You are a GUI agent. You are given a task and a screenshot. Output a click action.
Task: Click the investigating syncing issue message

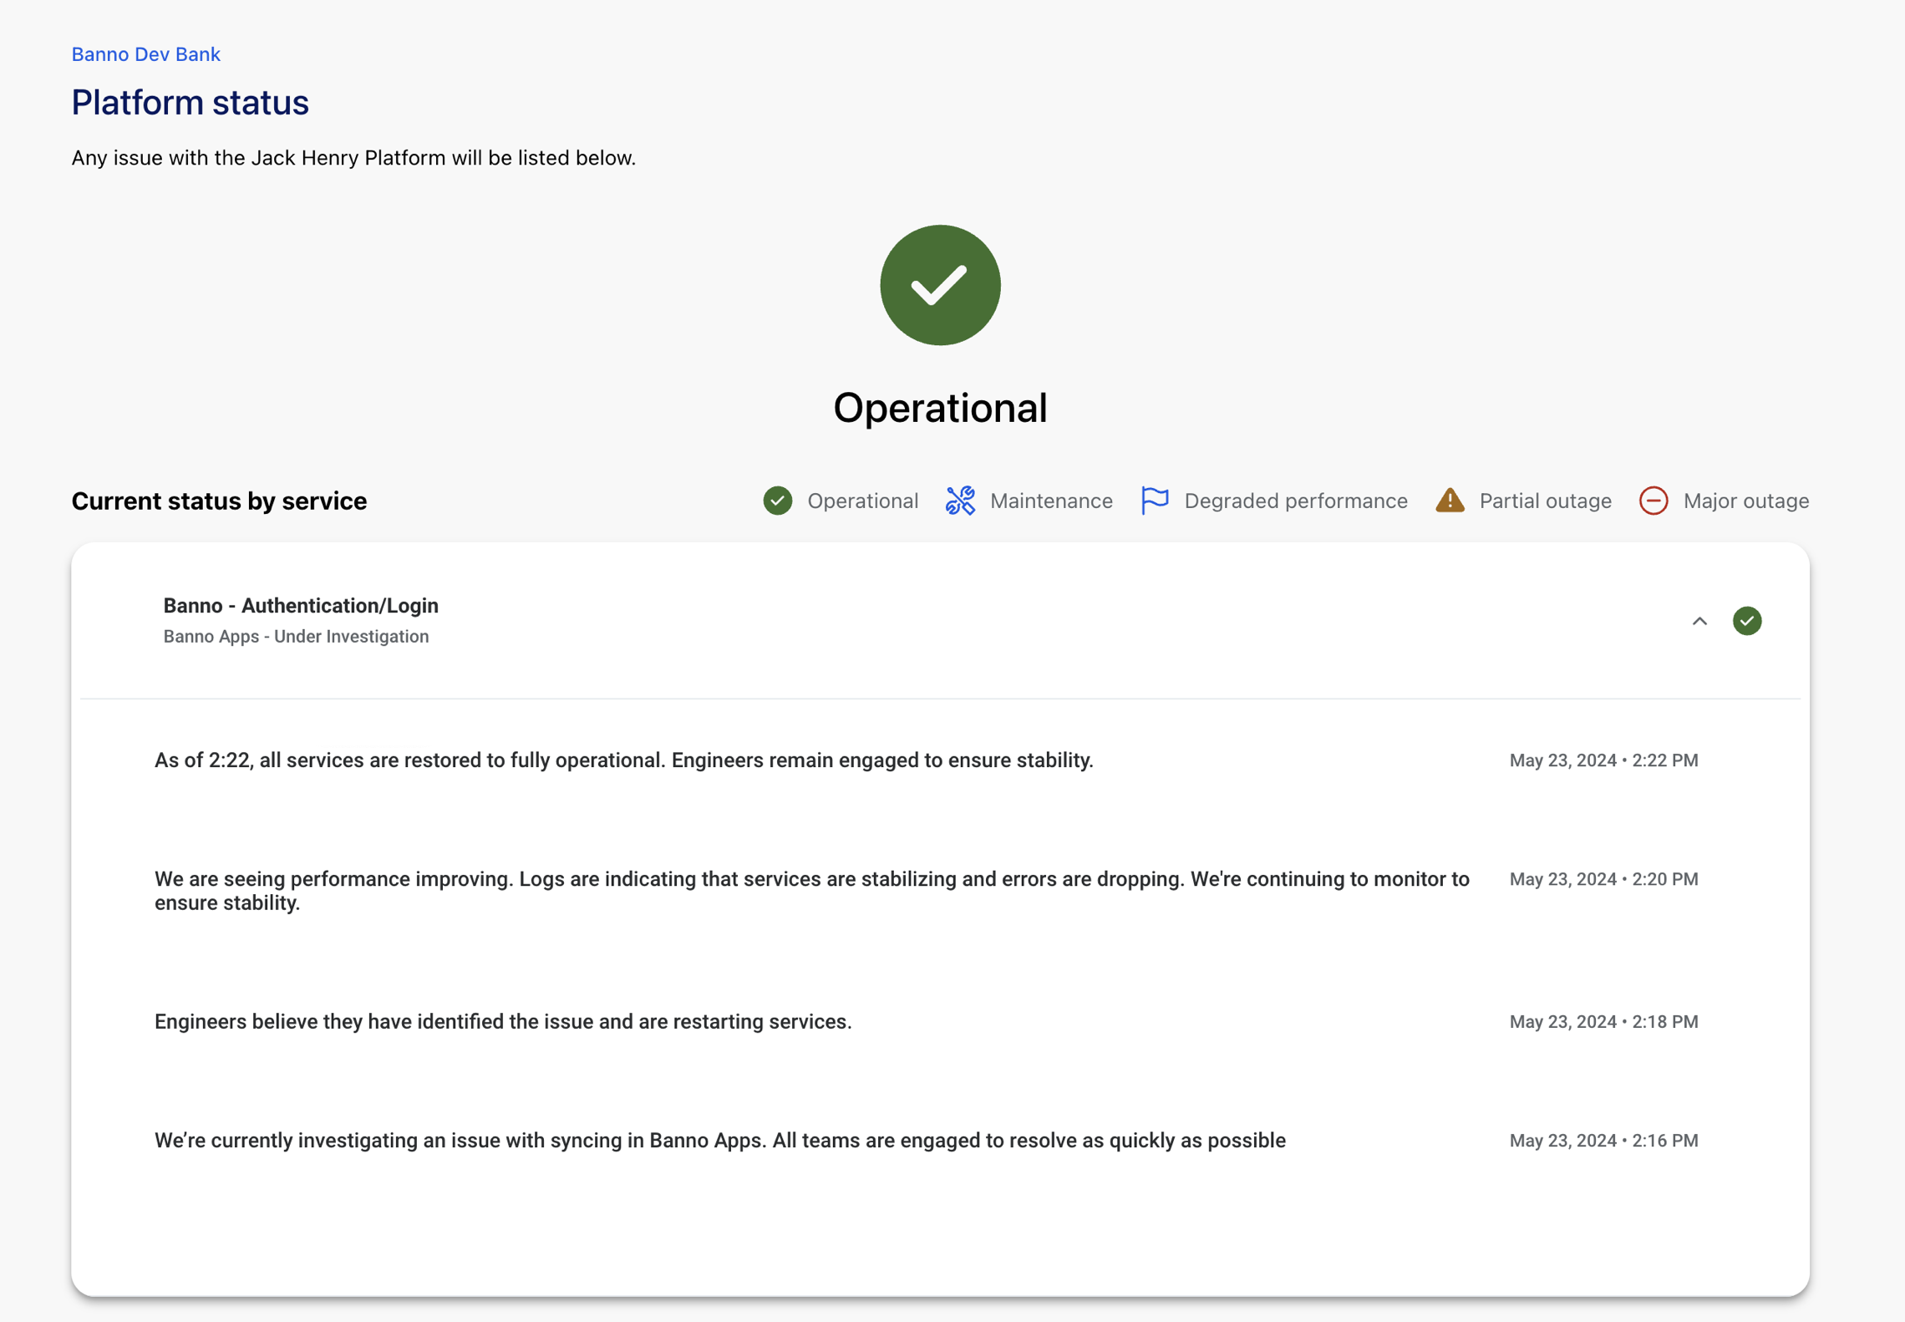coord(719,1141)
